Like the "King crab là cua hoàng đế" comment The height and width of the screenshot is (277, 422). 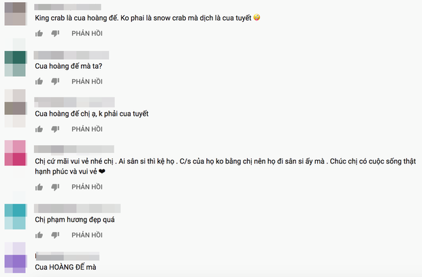[39, 33]
